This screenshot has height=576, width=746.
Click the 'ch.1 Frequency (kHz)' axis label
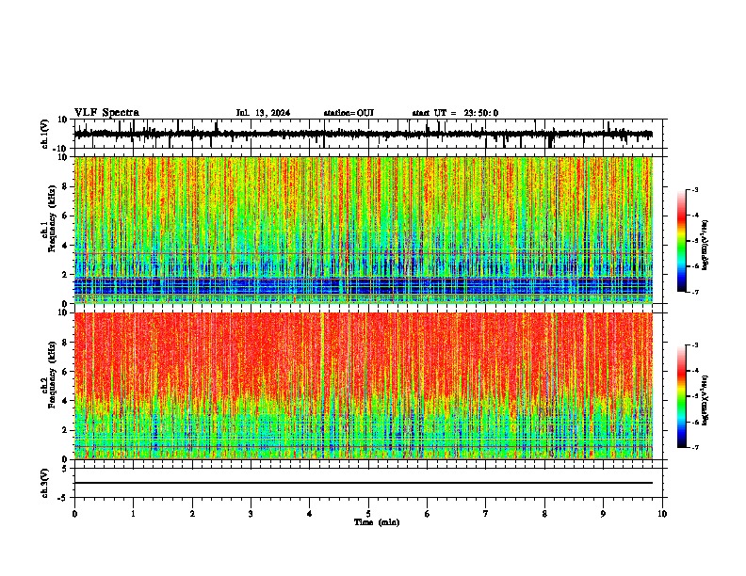49,219
